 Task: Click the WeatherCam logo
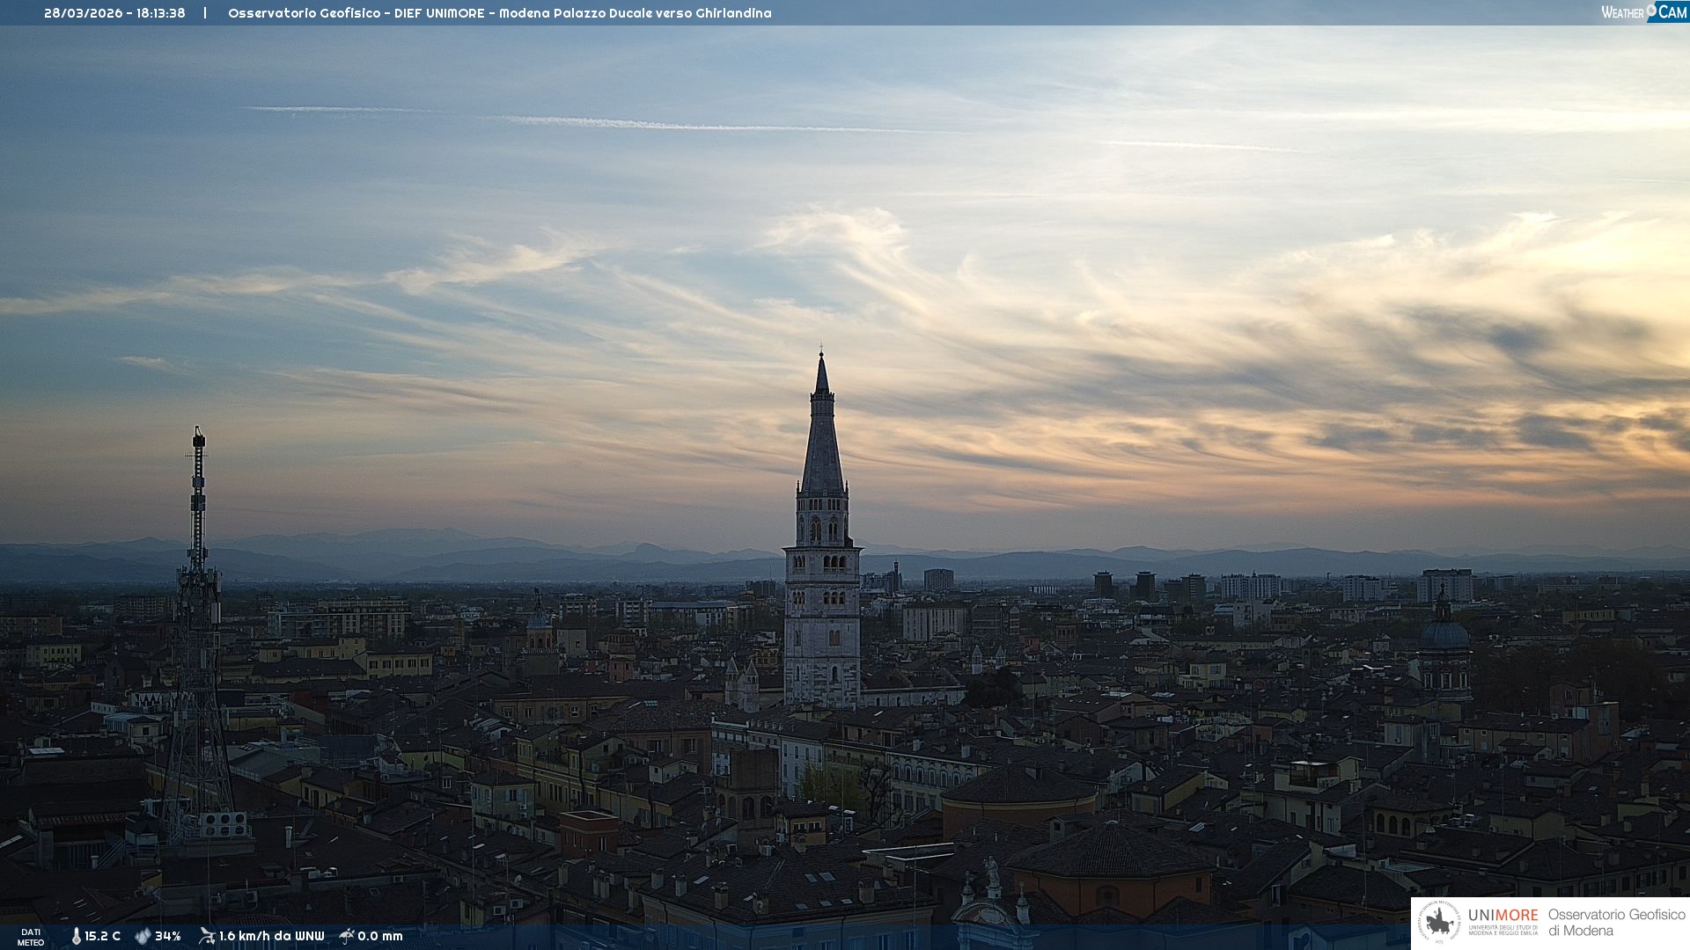tap(1643, 12)
